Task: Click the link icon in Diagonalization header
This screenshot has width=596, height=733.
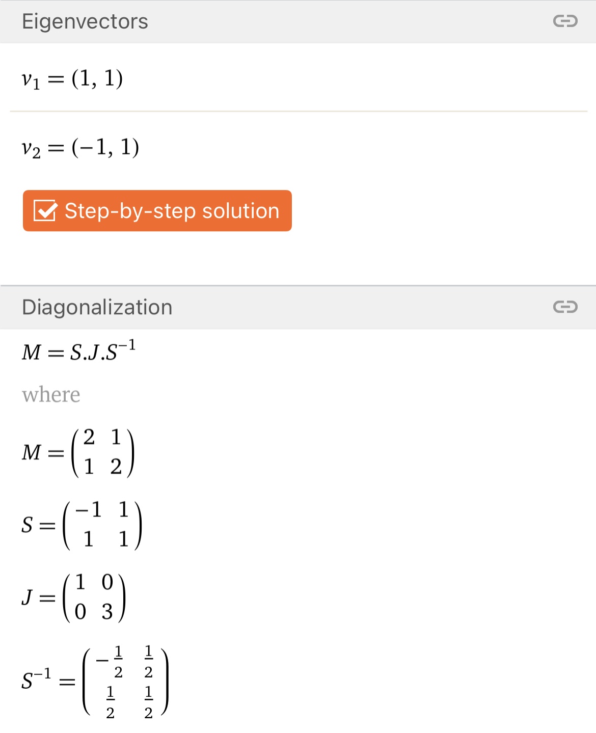Action: pyautogui.click(x=565, y=307)
